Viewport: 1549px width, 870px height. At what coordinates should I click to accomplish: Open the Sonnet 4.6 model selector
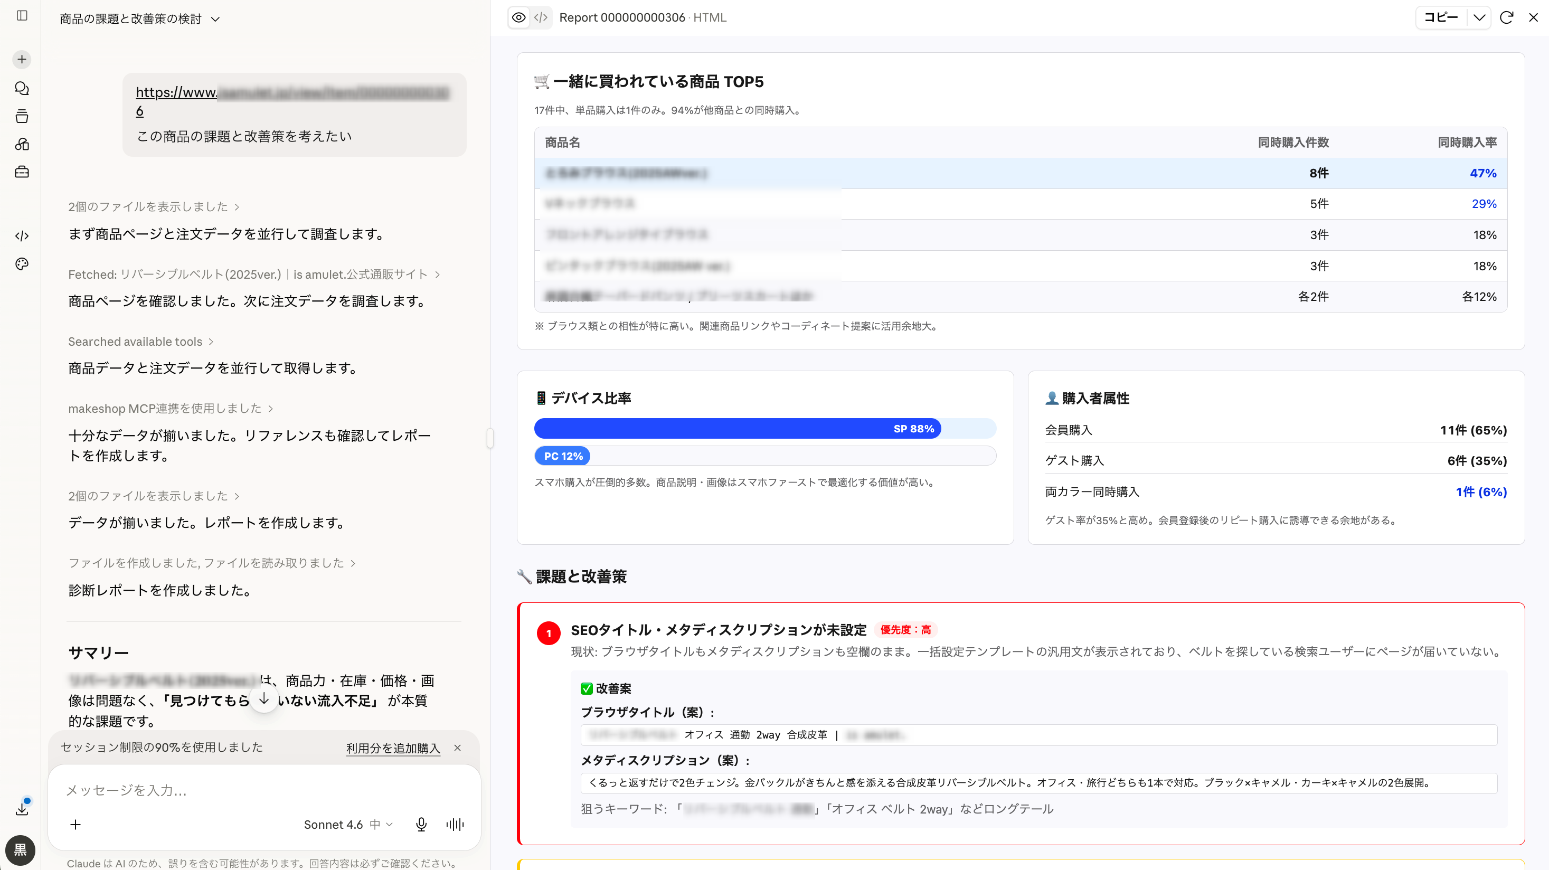coord(348,824)
